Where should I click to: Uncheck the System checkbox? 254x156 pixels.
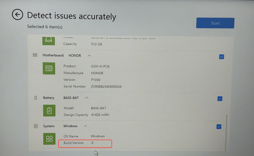tap(219, 127)
